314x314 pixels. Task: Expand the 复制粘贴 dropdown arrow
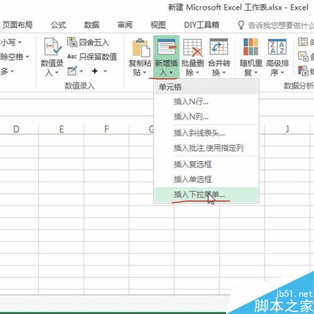click(144, 73)
